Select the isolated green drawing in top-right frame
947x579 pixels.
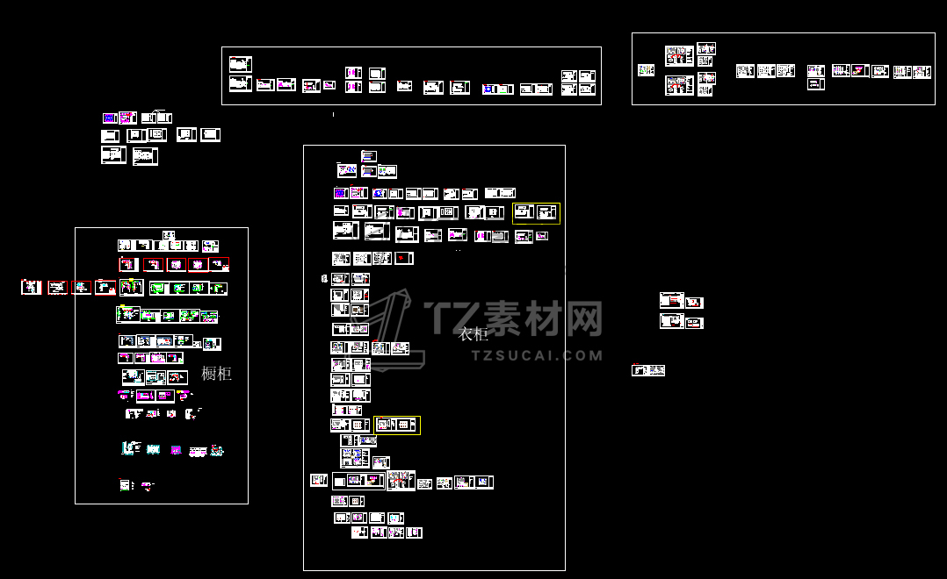pyautogui.click(x=647, y=70)
